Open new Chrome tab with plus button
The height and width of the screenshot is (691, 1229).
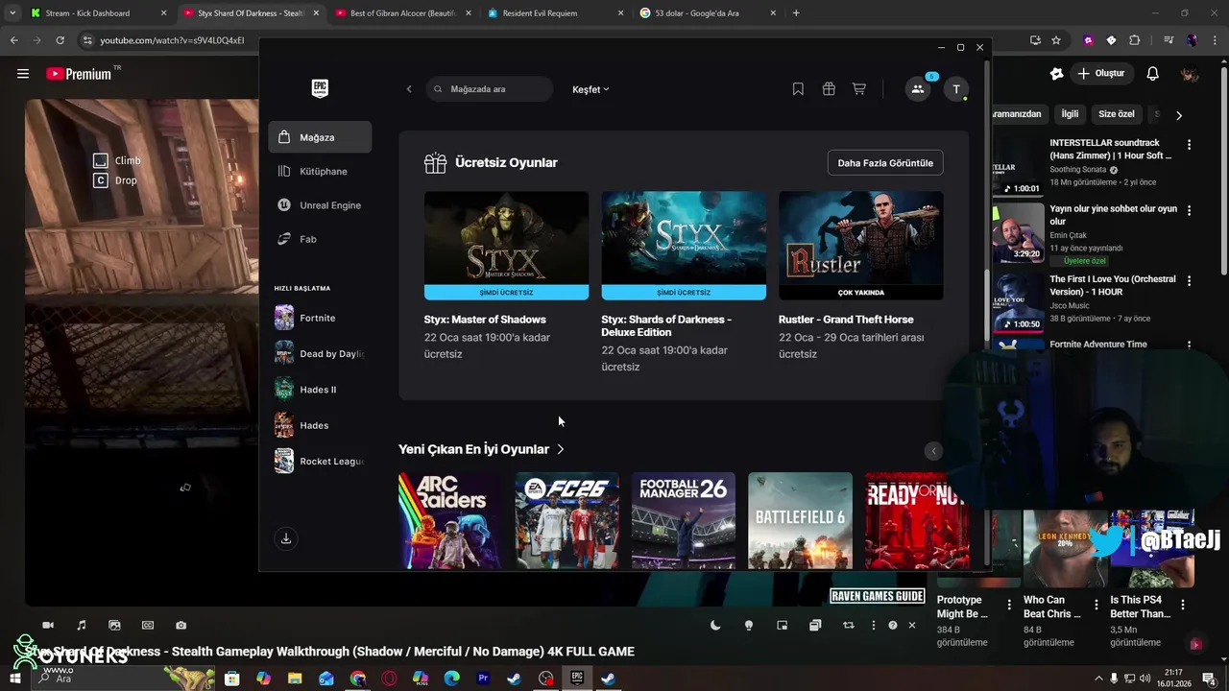click(x=796, y=13)
